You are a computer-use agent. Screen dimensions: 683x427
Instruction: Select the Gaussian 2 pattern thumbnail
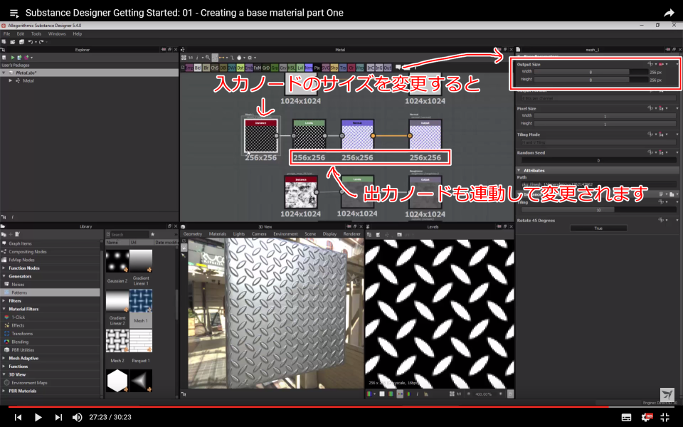(x=117, y=260)
